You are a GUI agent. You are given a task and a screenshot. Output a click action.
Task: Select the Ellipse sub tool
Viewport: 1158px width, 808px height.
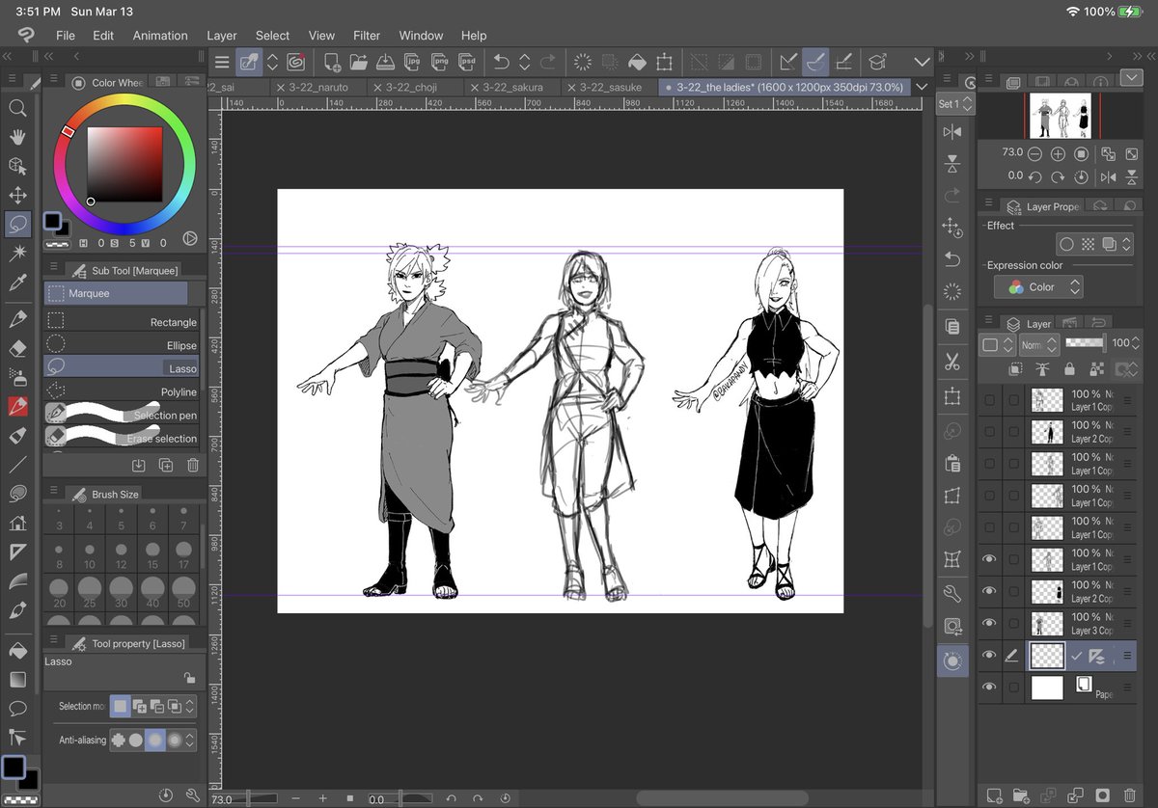pyautogui.click(x=122, y=345)
